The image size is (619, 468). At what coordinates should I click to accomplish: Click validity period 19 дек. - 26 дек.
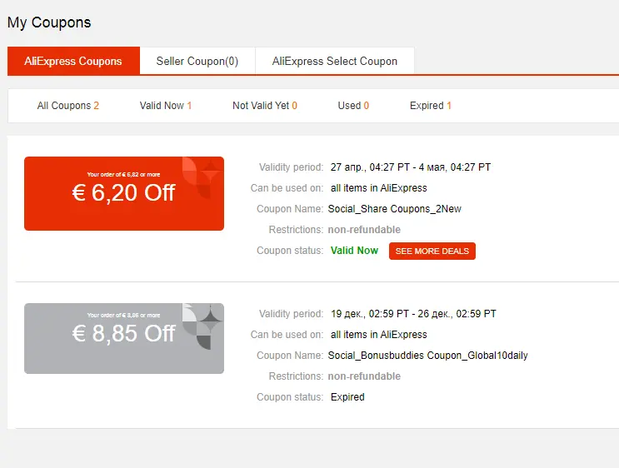point(413,314)
